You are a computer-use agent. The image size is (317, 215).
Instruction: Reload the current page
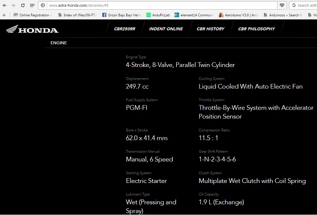22,5
